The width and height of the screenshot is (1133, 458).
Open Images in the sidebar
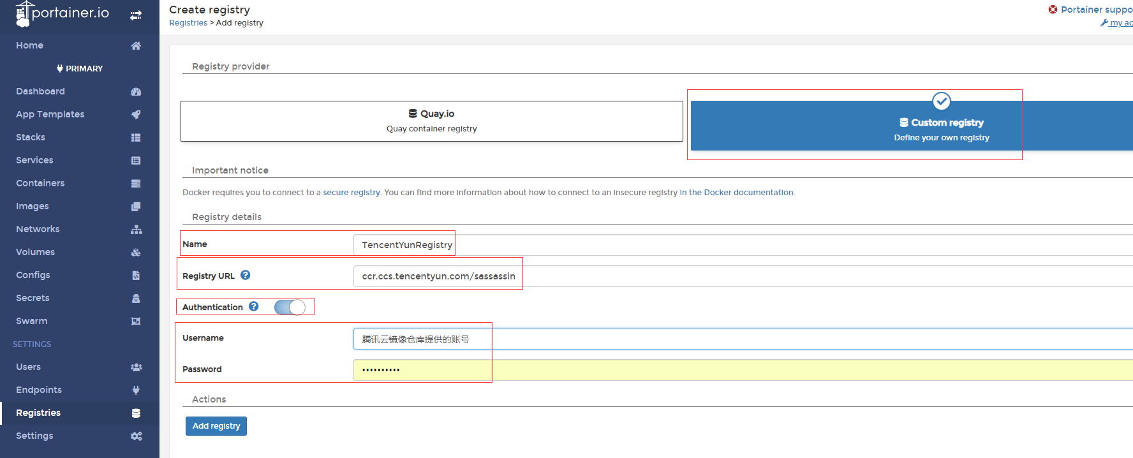(33, 207)
